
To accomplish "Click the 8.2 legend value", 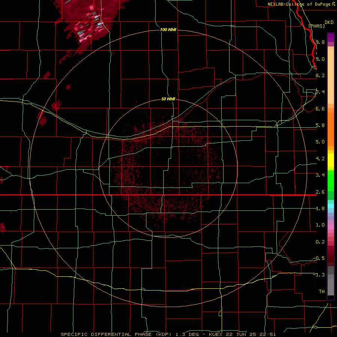I will 320,75.
